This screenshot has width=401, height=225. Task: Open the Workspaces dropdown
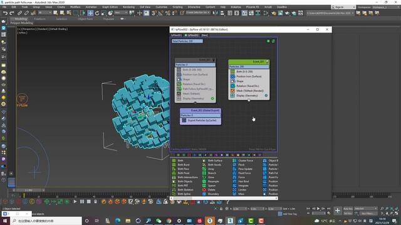(x=386, y=7)
